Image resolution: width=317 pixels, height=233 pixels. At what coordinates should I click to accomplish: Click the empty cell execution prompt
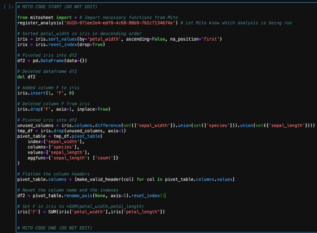coord(8,7)
